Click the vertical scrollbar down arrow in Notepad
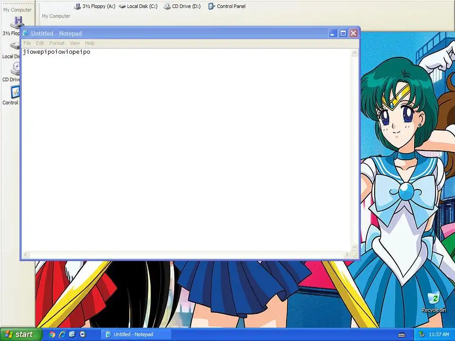This screenshot has width=455, height=341. 354,247
